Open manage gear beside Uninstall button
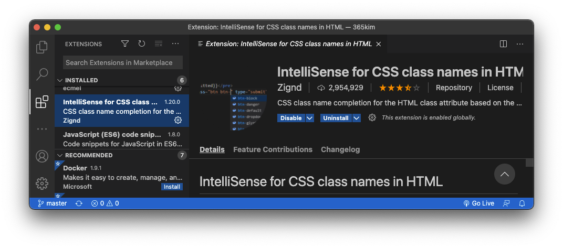Viewport: 563px width, 248px height. pos(372,117)
